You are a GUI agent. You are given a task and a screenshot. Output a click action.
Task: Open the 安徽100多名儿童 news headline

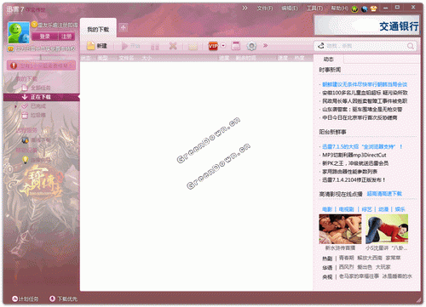365,93
